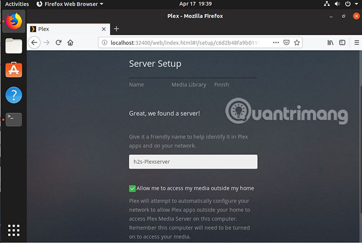Restore down the Firefox window
This screenshot has height=243, width=362.
(344, 16)
